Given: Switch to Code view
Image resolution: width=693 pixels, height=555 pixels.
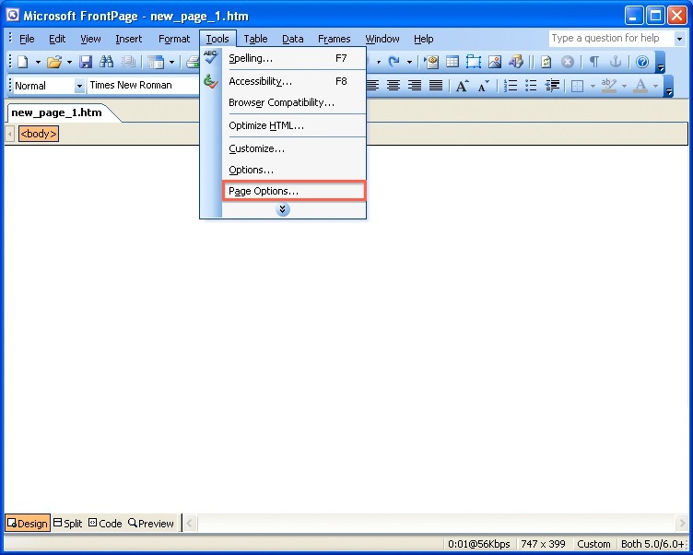Looking at the screenshot, I should (x=105, y=523).
